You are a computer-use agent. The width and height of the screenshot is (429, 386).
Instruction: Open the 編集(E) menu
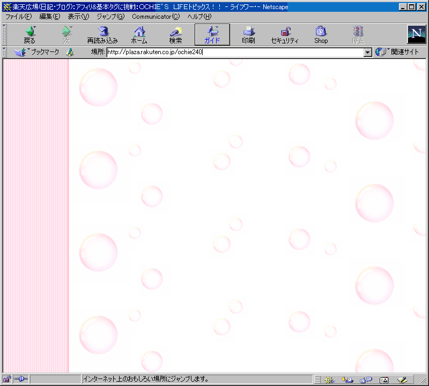50,17
